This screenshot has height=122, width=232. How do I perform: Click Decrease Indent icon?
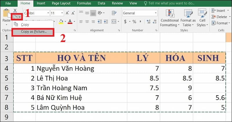tap(100, 22)
